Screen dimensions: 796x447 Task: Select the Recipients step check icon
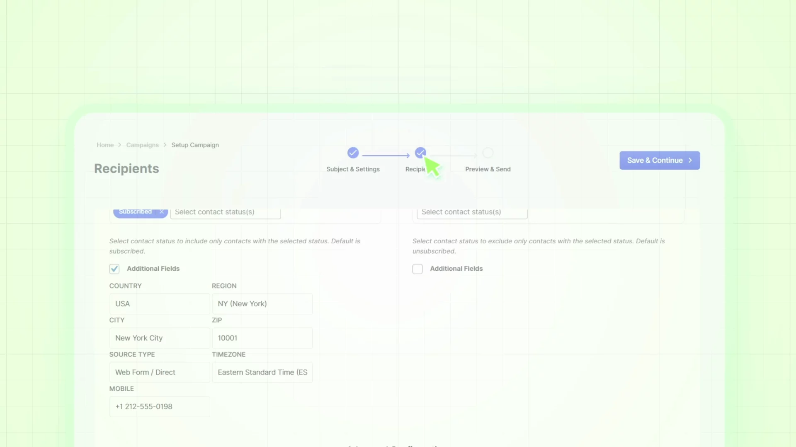[420, 153]
